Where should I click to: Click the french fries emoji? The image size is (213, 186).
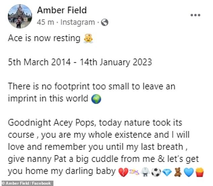pos(200,172)
